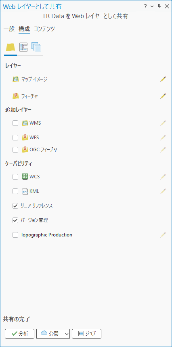Open the configure pooling icon tab
Viewport: 172px width, 347px height.
click(36, 47)
